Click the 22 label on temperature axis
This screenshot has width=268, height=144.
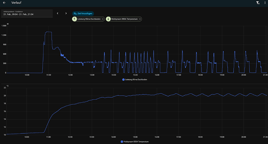(5, 88)
